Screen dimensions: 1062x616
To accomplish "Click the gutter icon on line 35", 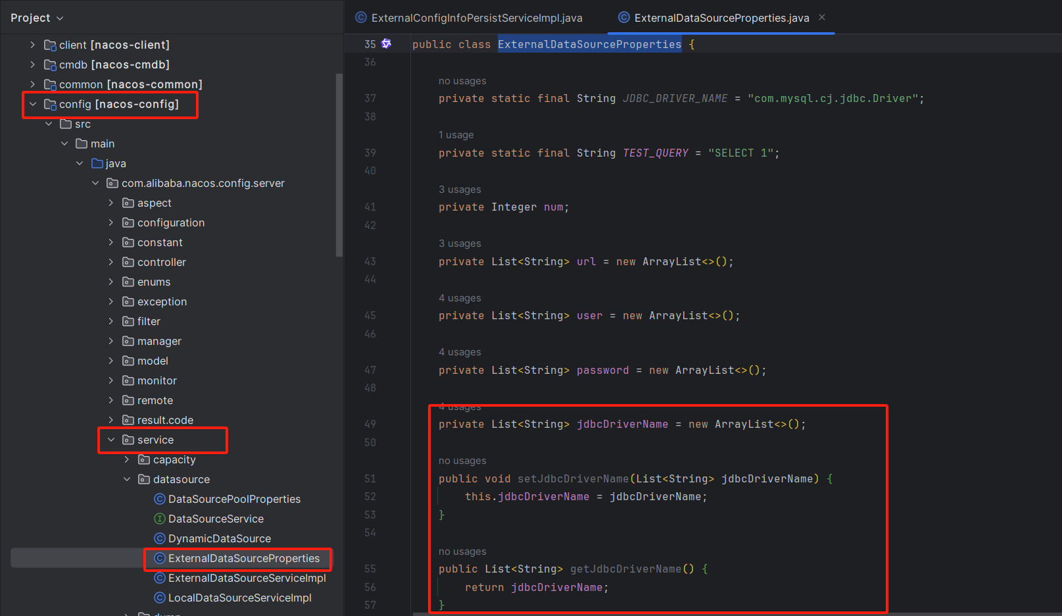I will pyautogui.click(x=386, y=43).
